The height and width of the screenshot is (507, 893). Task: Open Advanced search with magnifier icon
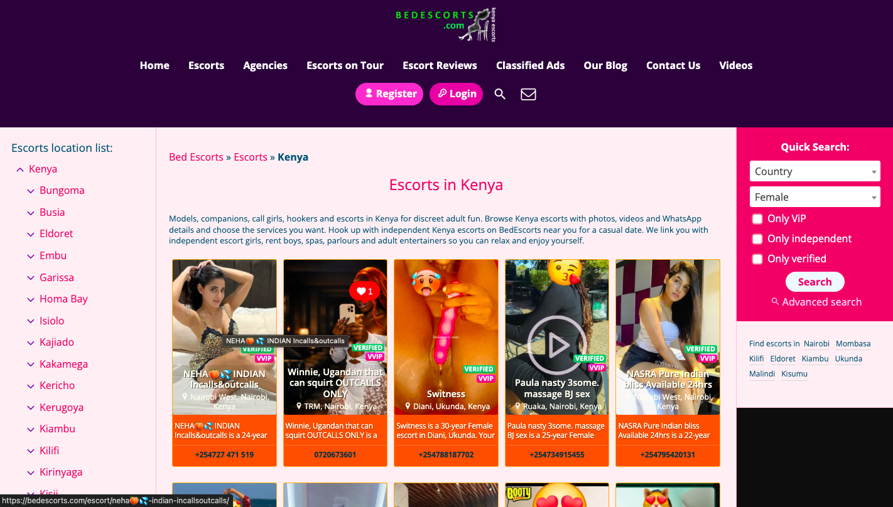pyautogui.click(x=815, y=302)
